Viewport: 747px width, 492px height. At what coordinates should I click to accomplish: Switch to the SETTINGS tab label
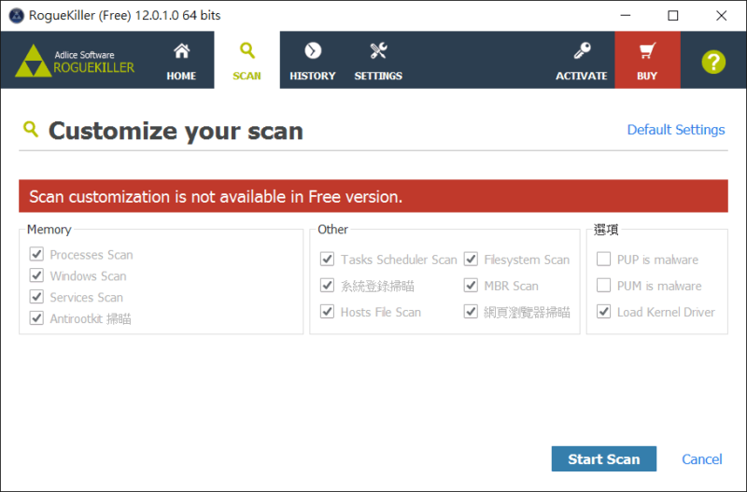click(378, 76)
